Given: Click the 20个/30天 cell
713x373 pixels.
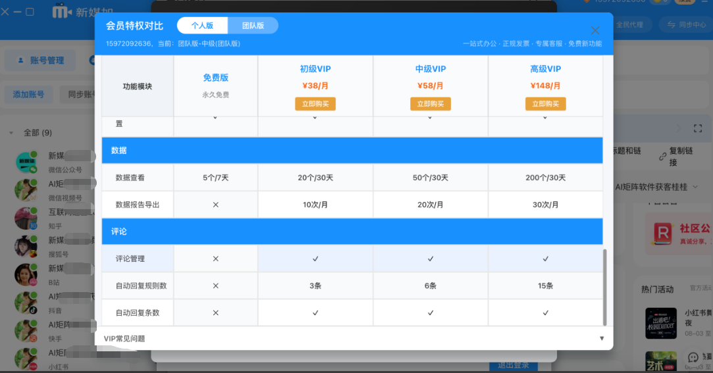Looking at the screenshot, I should click(315, 178).
